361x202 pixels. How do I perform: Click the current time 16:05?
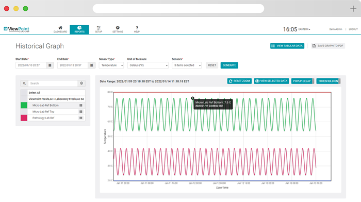tap(290, 29)
